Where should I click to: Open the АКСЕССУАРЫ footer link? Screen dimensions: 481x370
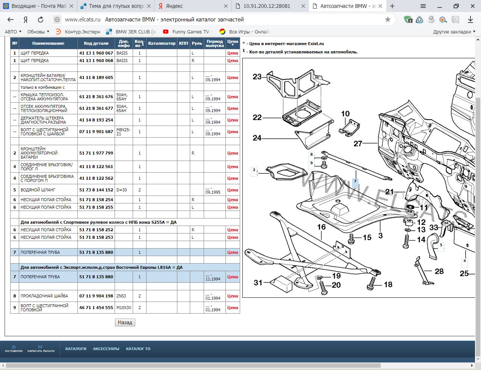pyautogui.click(x=106, y=349)
